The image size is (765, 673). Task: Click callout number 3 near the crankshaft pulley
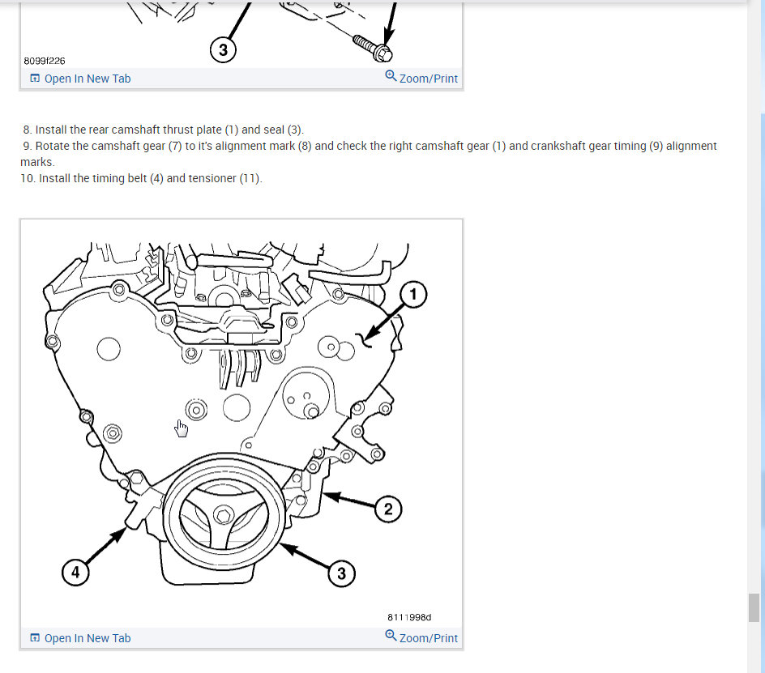click(342, 573)
